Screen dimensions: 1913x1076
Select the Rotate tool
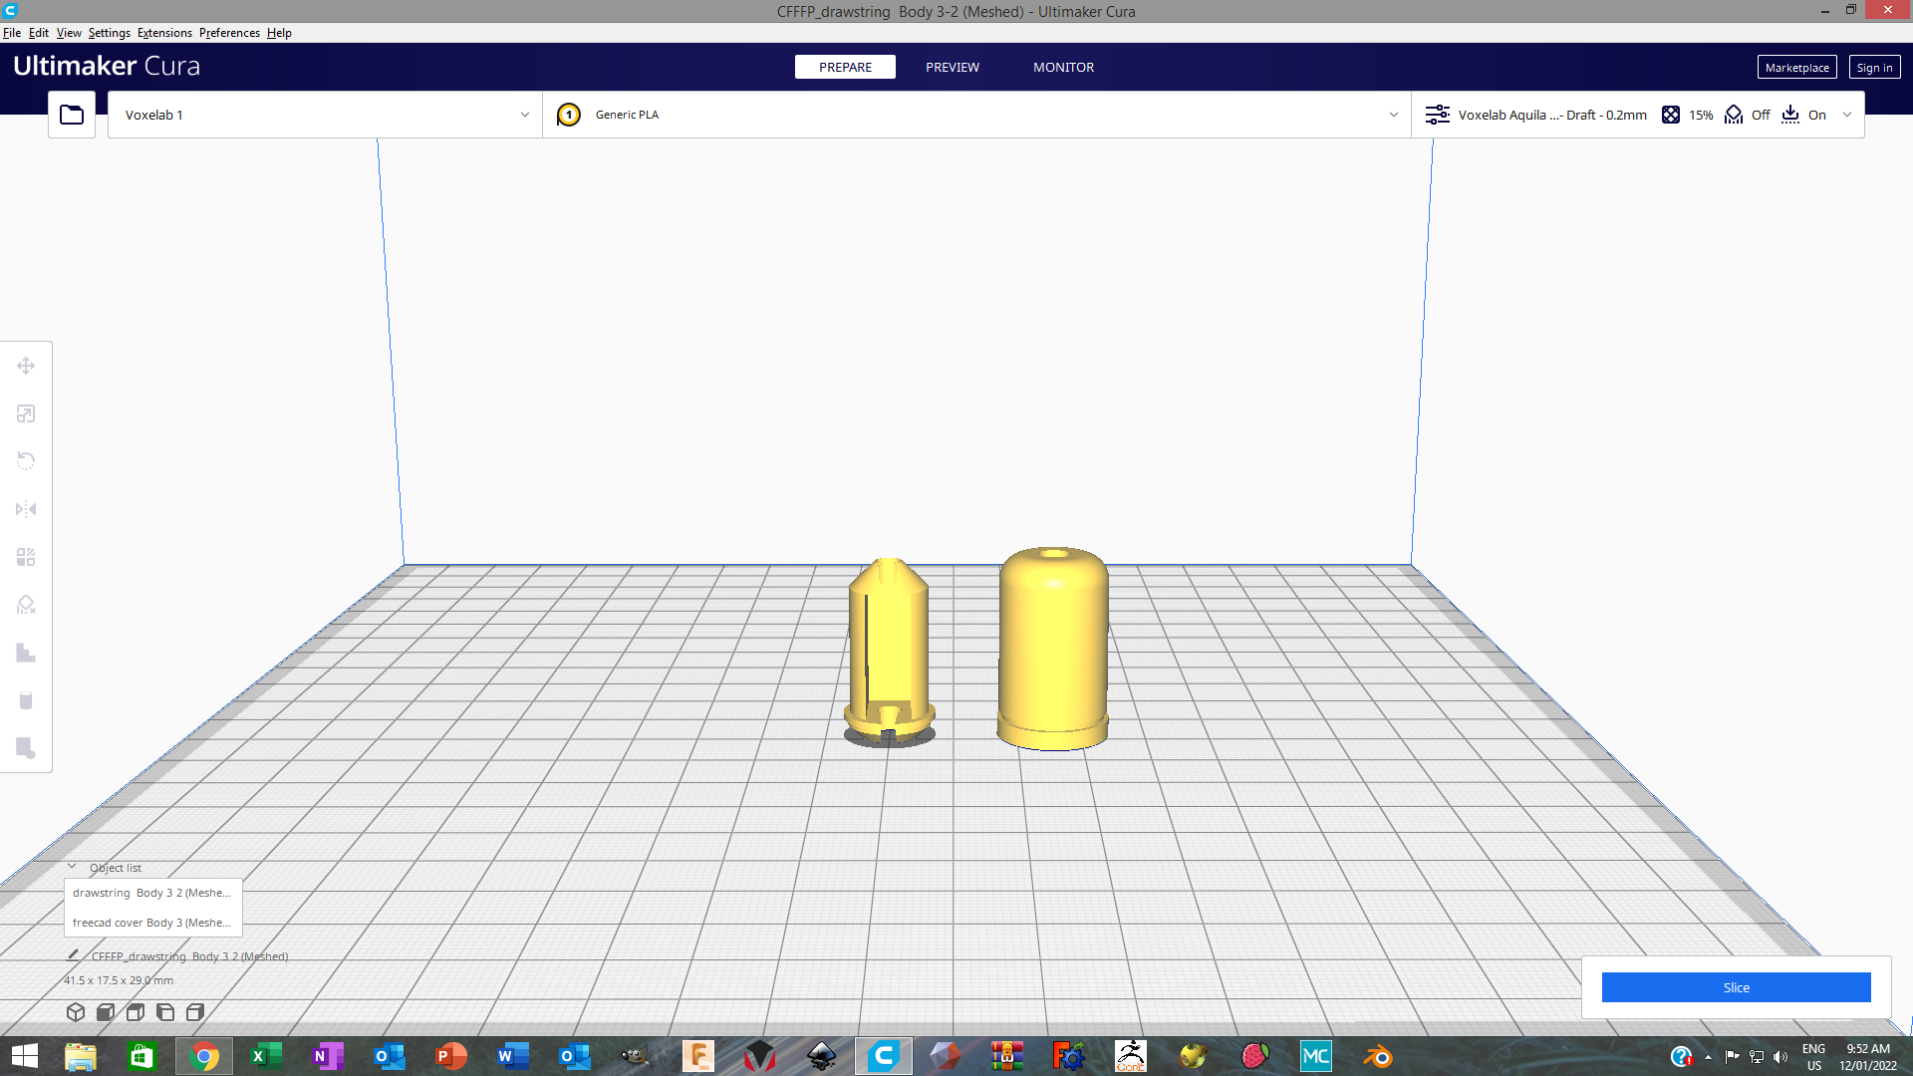[x=26, y=460]
